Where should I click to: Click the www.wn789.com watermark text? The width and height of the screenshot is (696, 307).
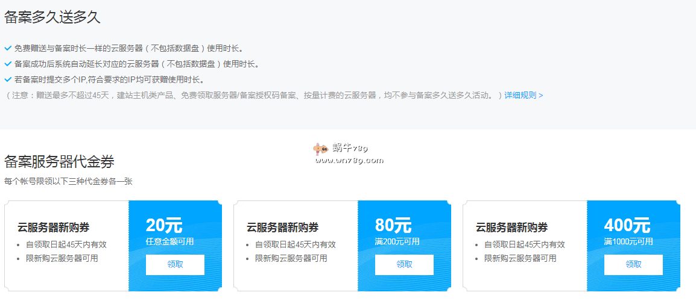pos(349,160)
